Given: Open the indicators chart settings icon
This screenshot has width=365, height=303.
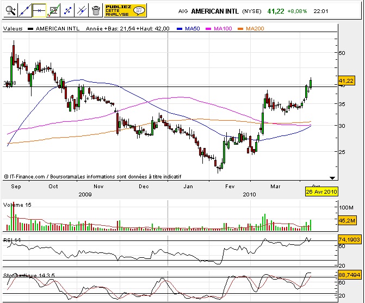Looking at the screenshot, I should click(53, 10).
